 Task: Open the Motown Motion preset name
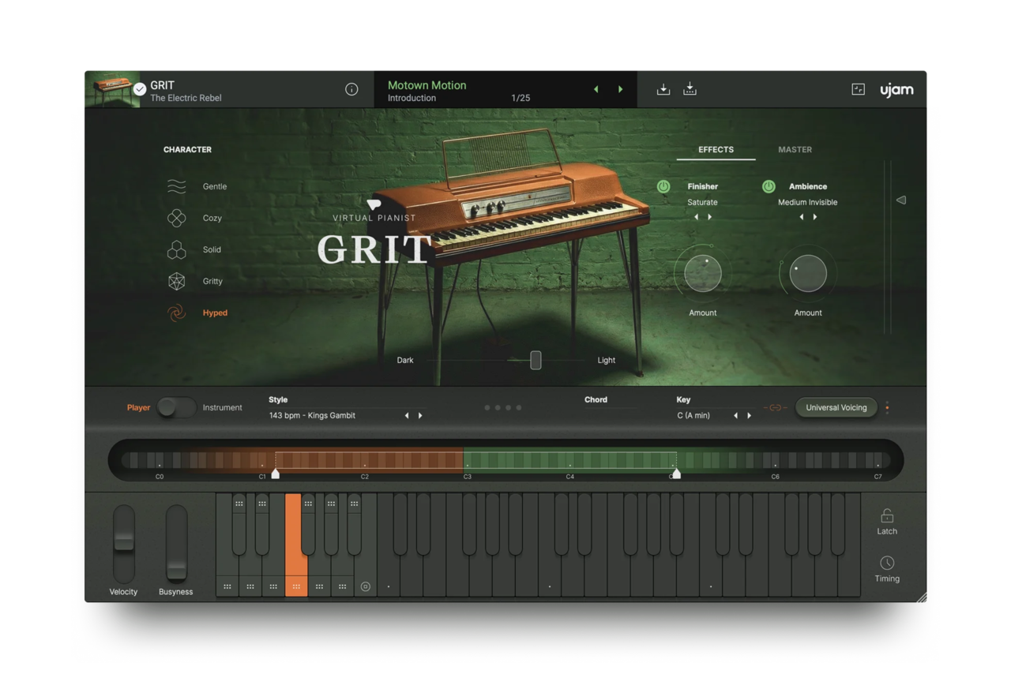coord(427,85)
